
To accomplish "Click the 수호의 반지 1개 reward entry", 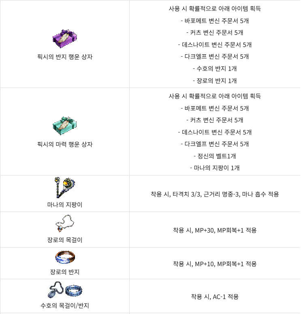I will pos(216,69).
